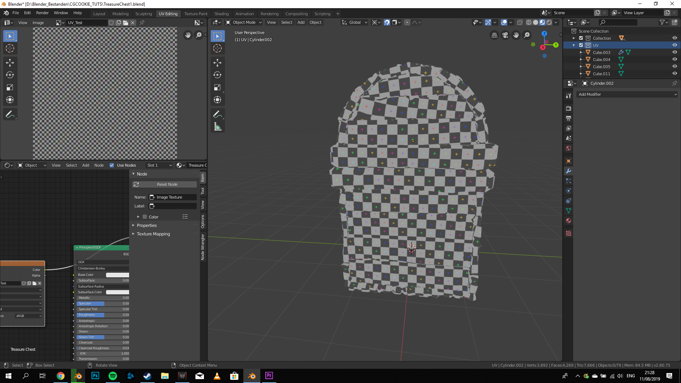681x383 pixels.
Task: Select the Cursor tool in UV editor
Action: point(10,49)
